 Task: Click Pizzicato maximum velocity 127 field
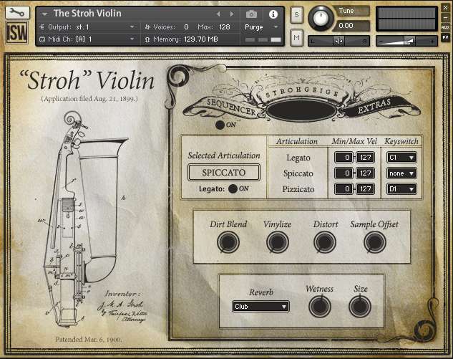(365, 189)
